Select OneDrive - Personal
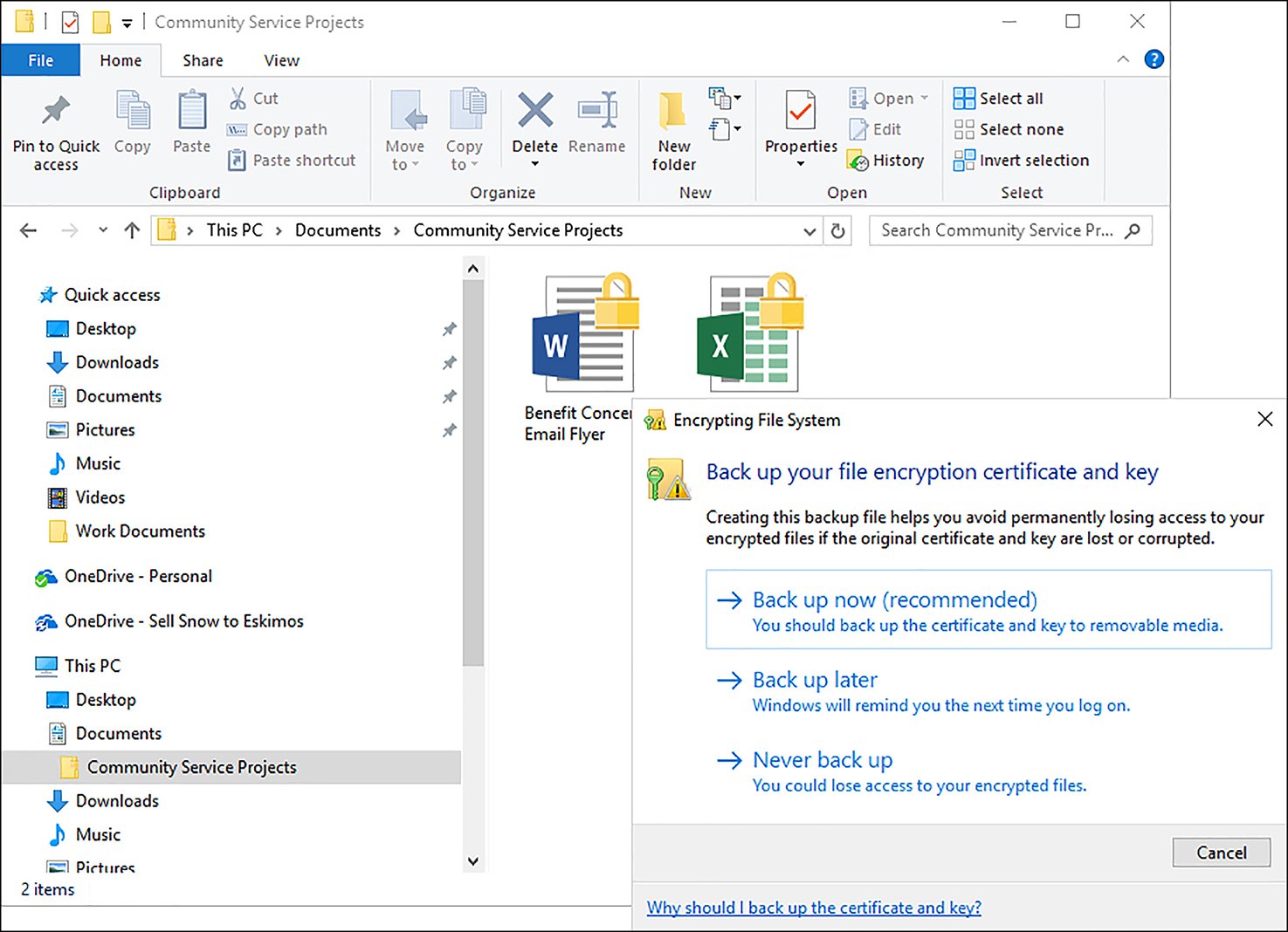Image resolution: width=1288 pixels, height=932 pixels. [x=138, y=577]
